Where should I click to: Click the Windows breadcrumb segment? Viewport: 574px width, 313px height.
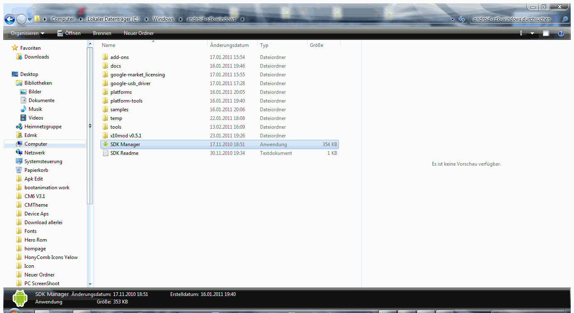(163, 19)
